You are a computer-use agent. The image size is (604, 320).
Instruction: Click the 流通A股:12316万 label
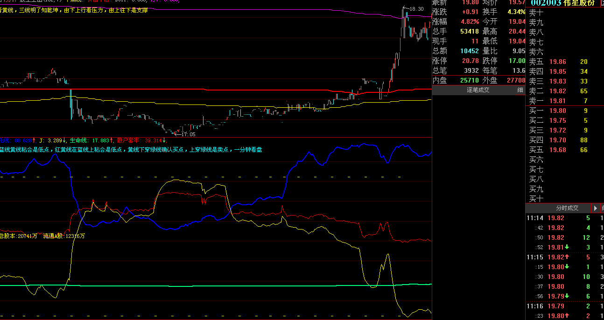pyautogui.click(x=64, y=237)
